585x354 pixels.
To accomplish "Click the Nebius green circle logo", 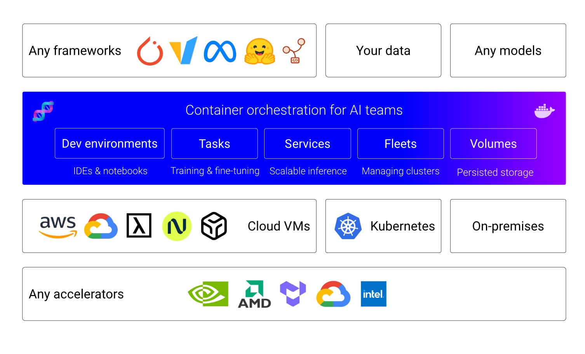I will click(177, 226).
